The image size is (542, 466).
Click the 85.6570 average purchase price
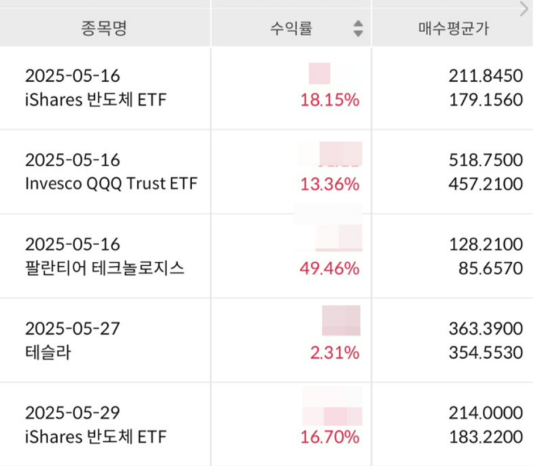click(x=490, y=268)
